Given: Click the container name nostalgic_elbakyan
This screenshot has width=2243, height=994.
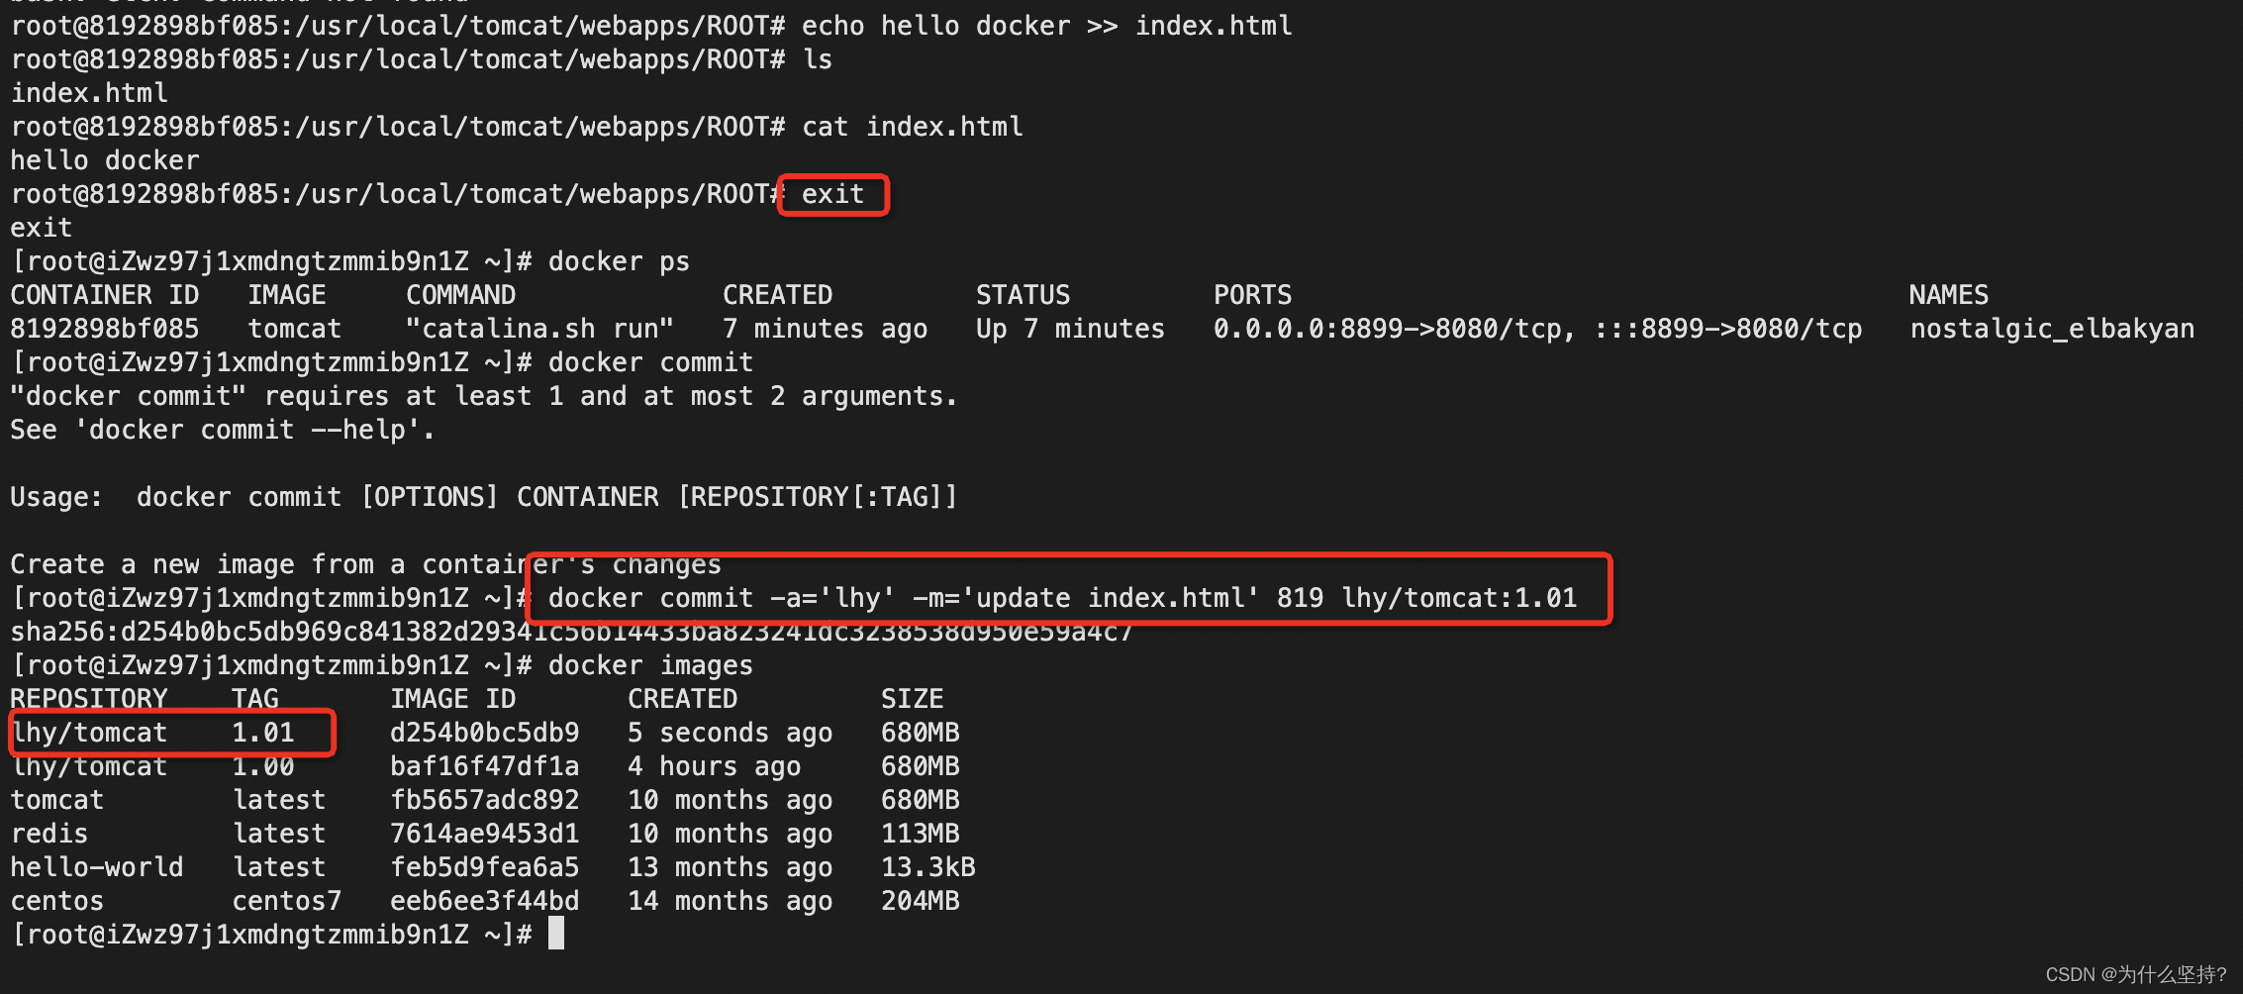Looking at the screenshot, I should tap(2052, 329).
